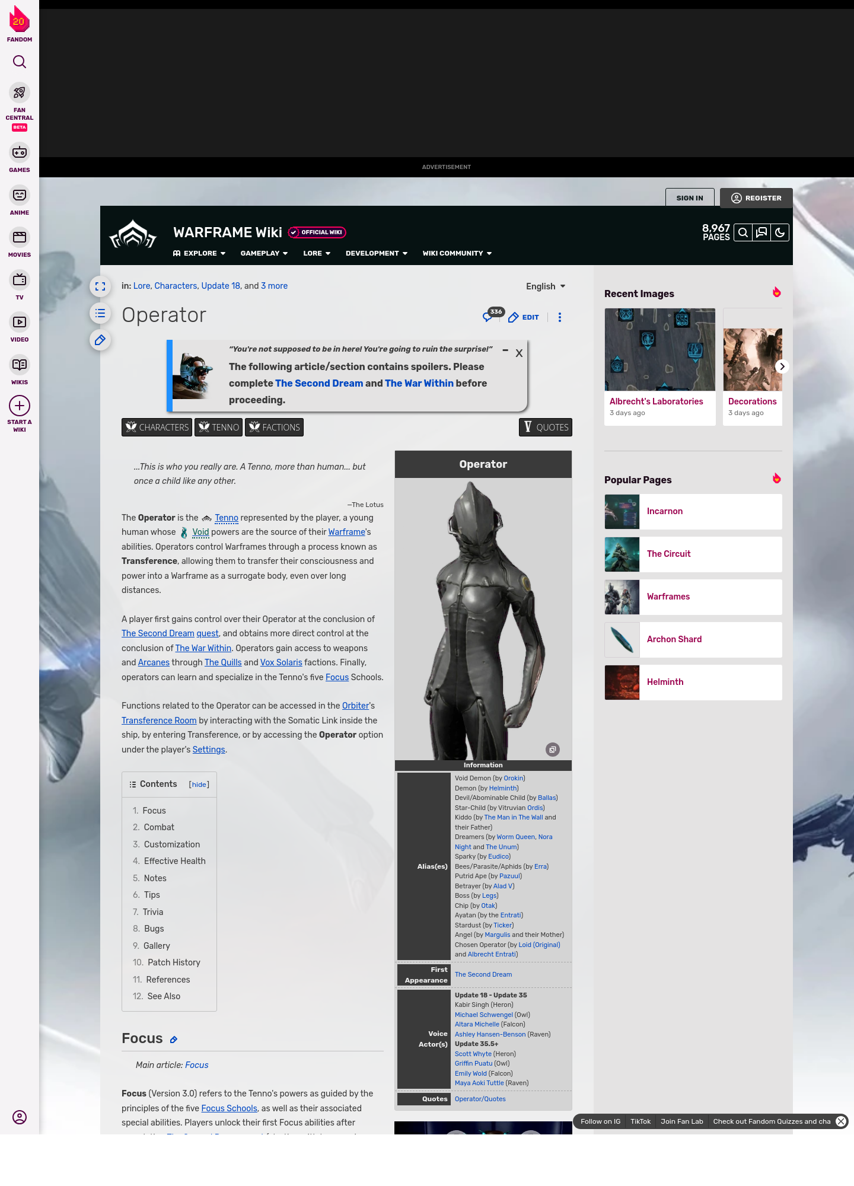Enlarge the Operator infobox image icon
Viewport: 854px width, 1186px height.
pyautogui.click(x=552, y=750)
